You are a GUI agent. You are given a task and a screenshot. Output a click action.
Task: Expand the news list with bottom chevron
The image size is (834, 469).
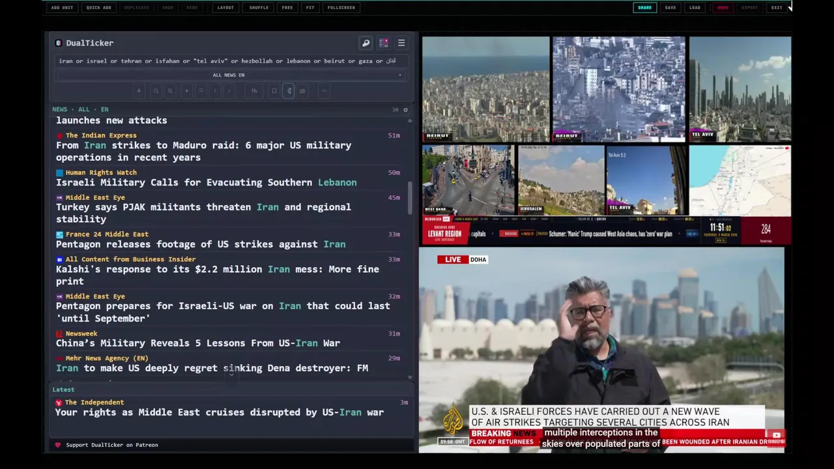[231, 375]
